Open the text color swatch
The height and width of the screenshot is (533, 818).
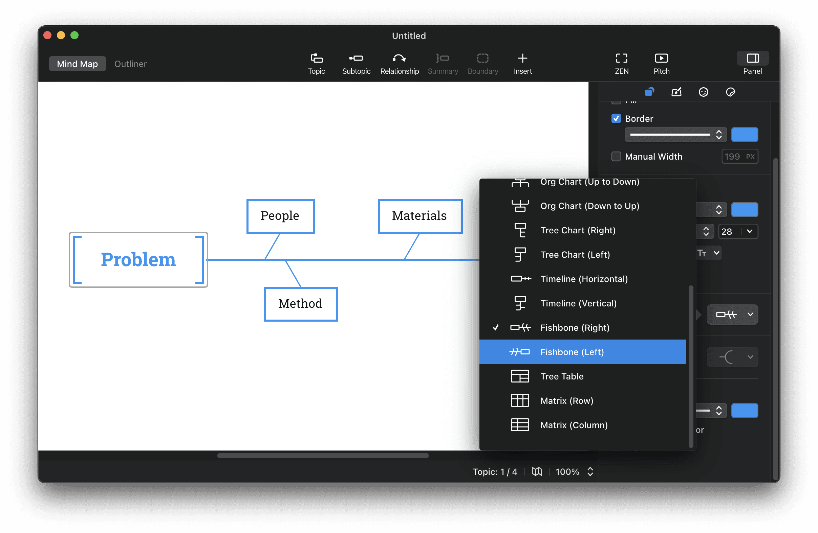coord(745,210)
